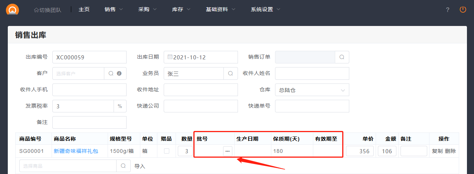474x174 pixels.
Task: Open the 销售 dropdown menu
Action: [114, 9]
